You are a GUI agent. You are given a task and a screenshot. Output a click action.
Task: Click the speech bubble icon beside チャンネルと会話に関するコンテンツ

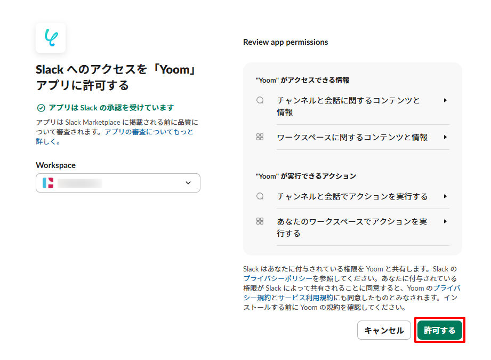(x=260, y=100)
